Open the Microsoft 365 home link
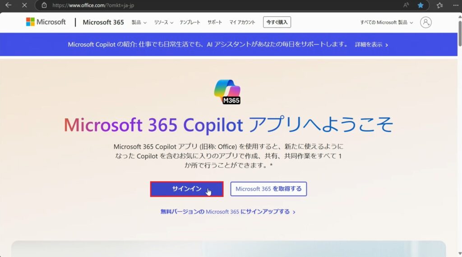The image size is (462, 257). coord(103,23)
